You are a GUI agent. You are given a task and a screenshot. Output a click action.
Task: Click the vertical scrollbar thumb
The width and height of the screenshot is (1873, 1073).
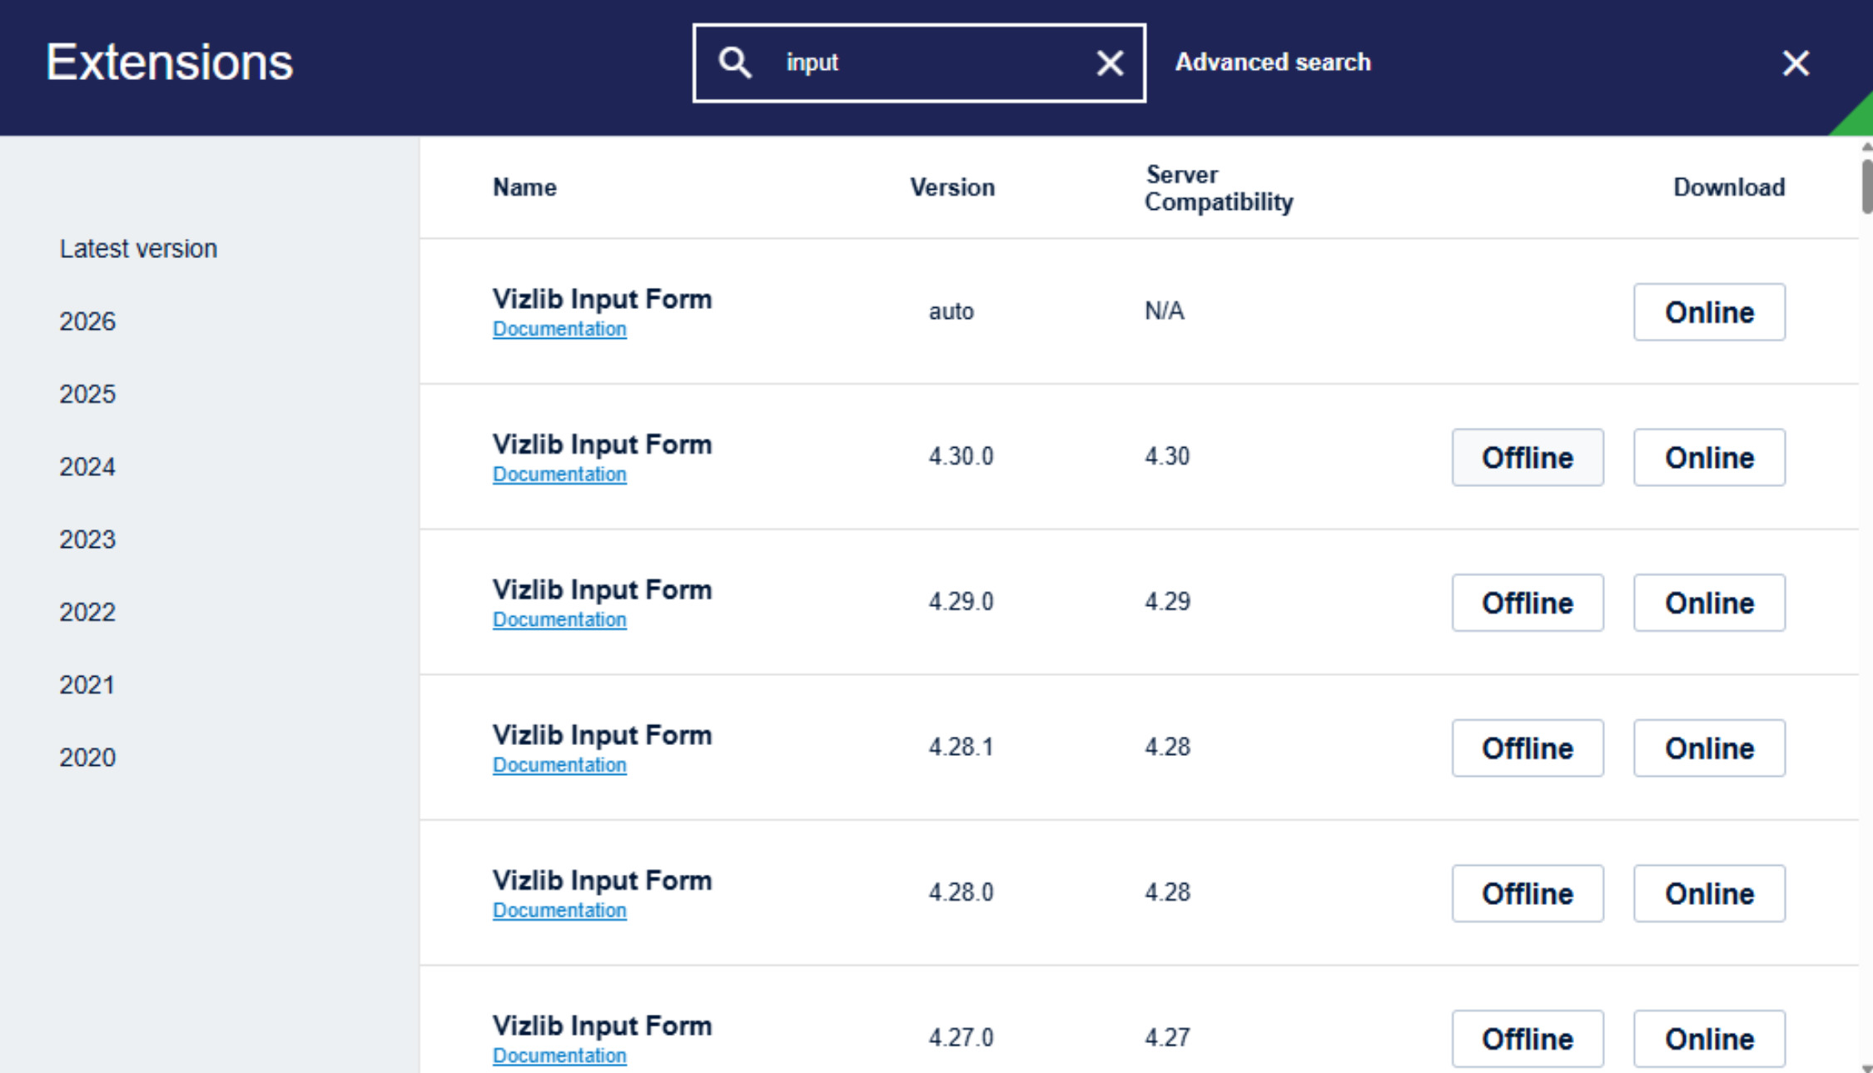coord(1866,185)
